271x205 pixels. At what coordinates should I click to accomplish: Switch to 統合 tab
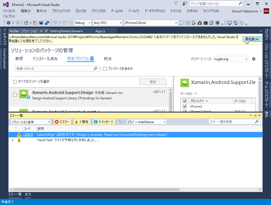click(x=108, y=59)
